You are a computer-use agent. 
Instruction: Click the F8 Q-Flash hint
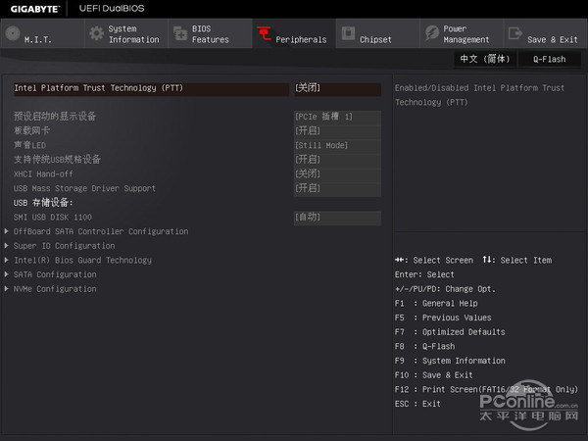(425, 346)
